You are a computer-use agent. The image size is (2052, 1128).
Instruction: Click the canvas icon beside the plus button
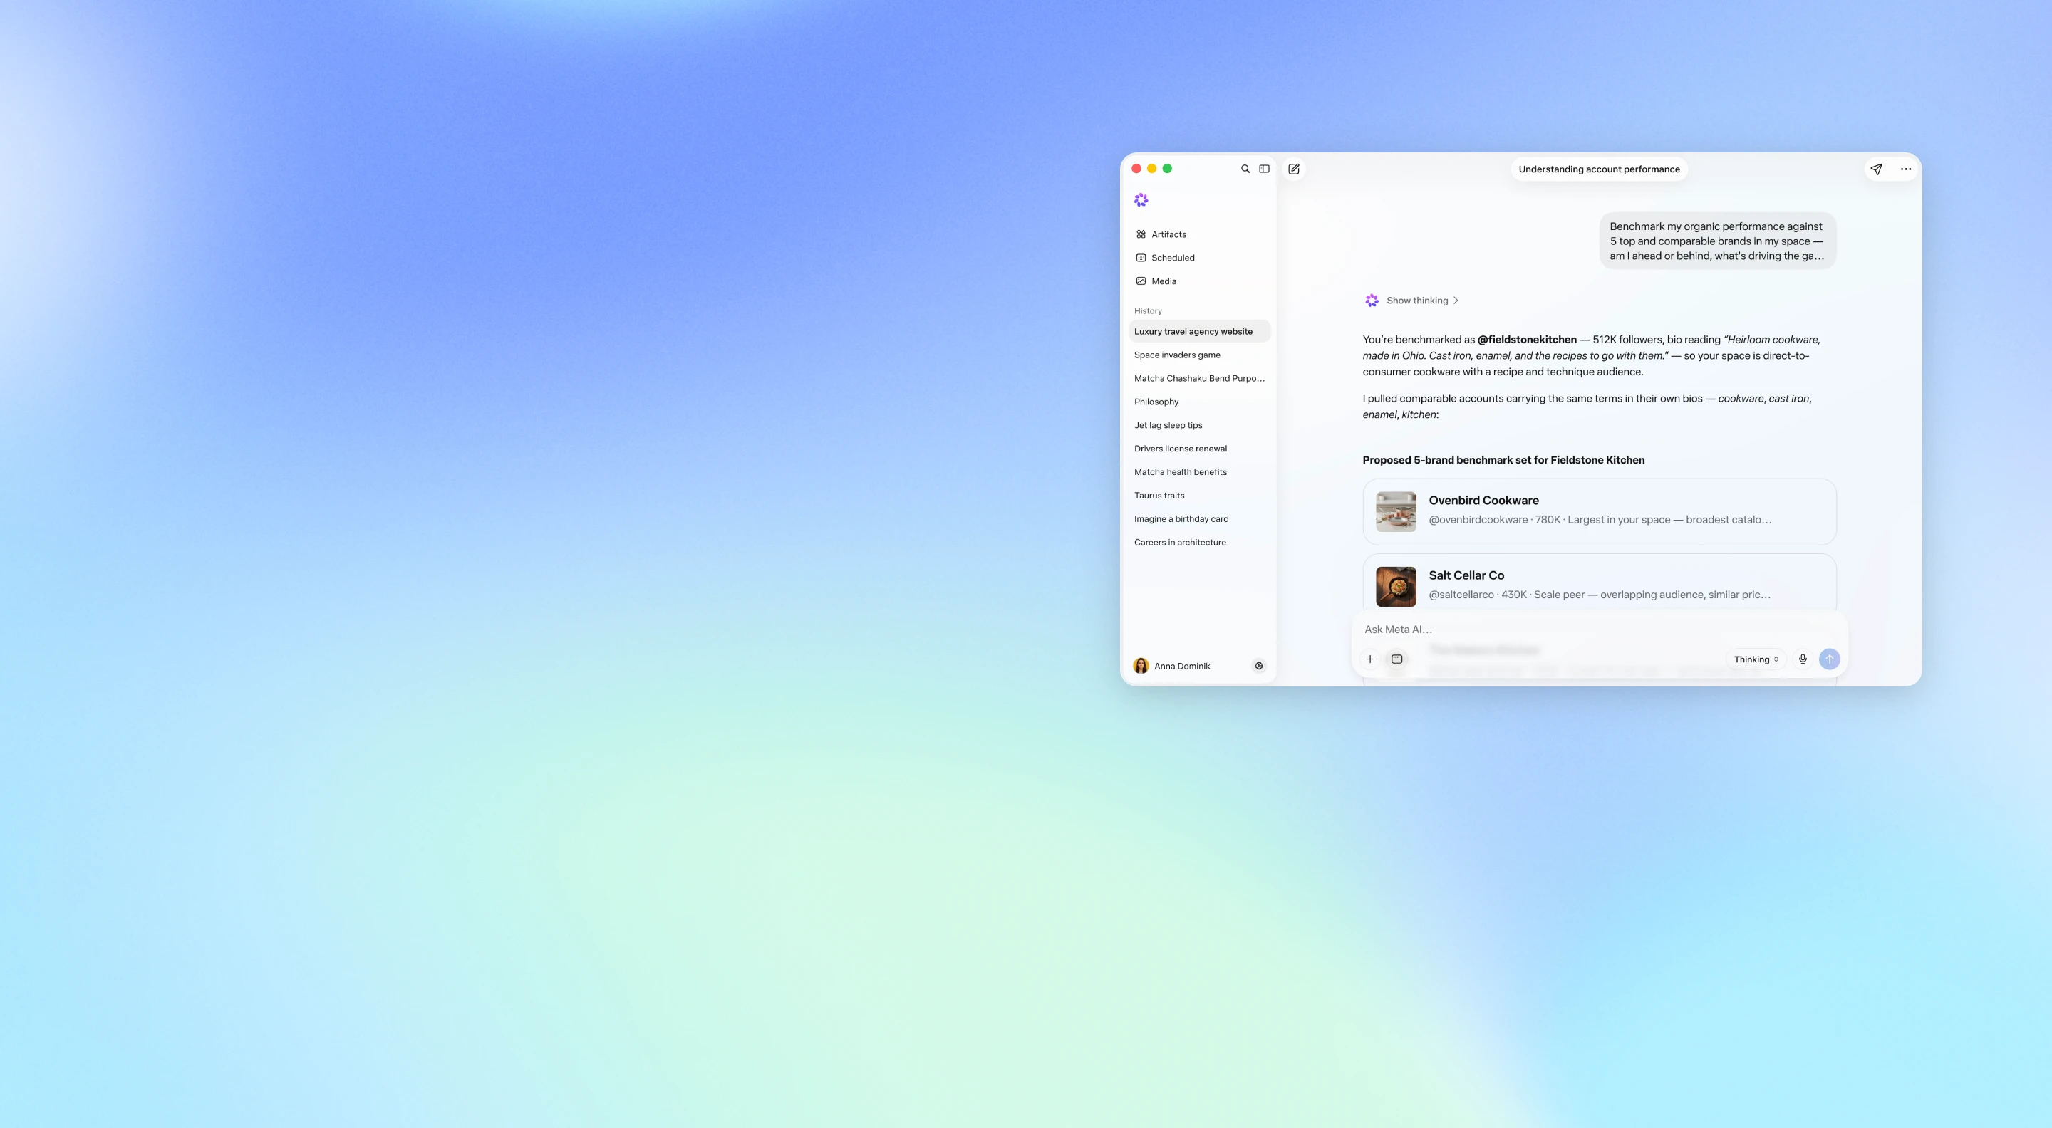[1396, 659]
